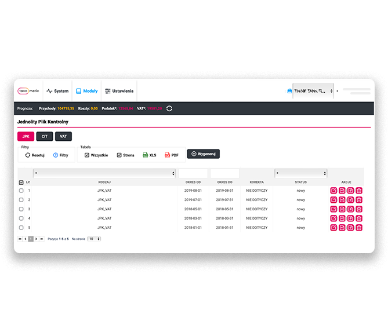Click the XLS export icon
This screenshot has width=388, height=332.
(146, 155)
